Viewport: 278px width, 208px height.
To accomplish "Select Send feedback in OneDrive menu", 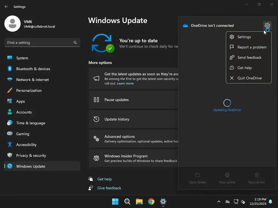I will pyautogui.click(x=249, y=57).
